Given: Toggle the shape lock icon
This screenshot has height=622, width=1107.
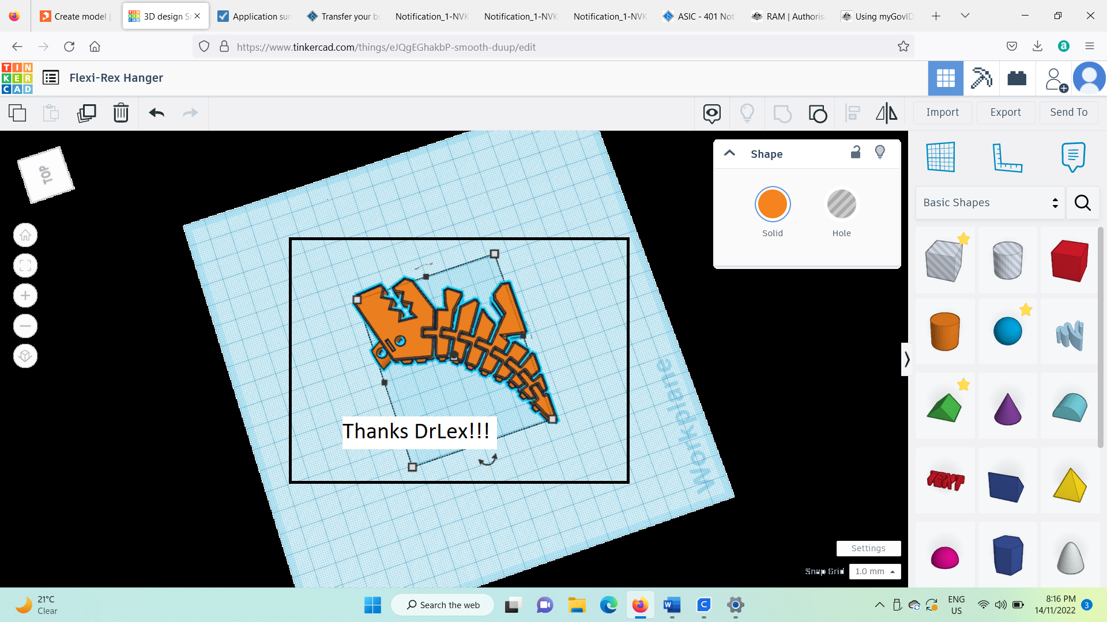Looking at the screenshot, I should pyautogui.click(x=856, y=152).
